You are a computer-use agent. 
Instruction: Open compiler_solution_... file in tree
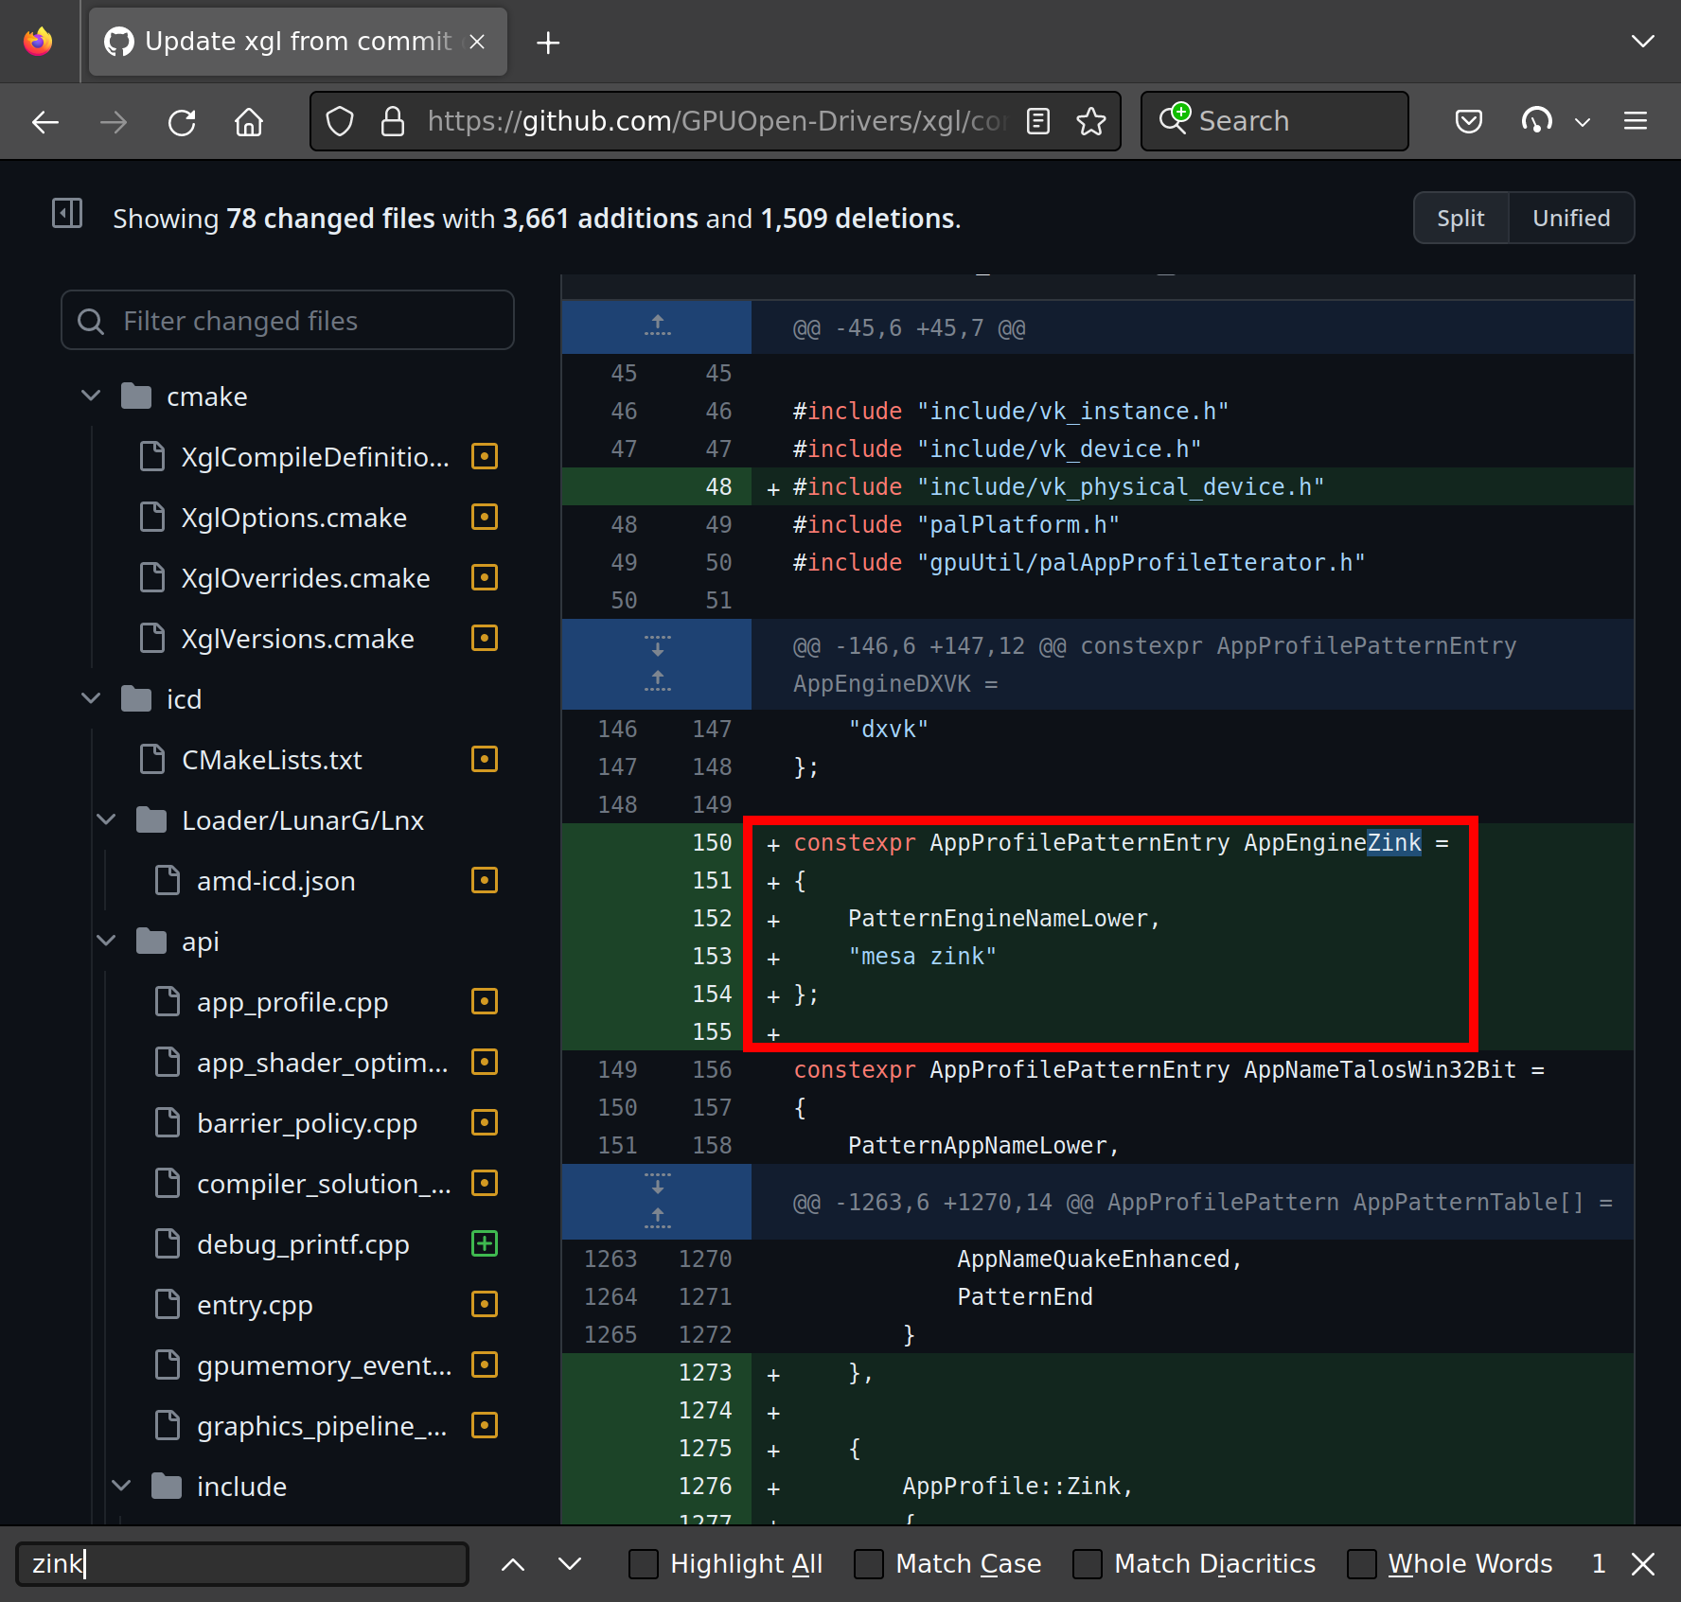324,1184
